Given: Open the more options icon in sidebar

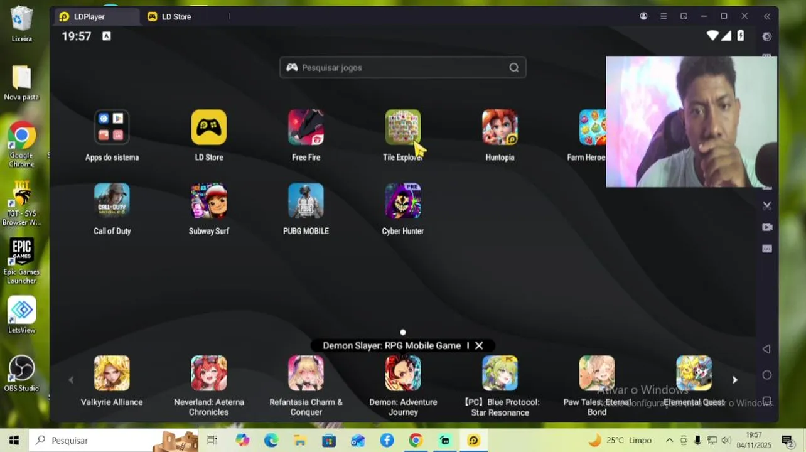Looking at the screenshot, I should tap(767, 249).
